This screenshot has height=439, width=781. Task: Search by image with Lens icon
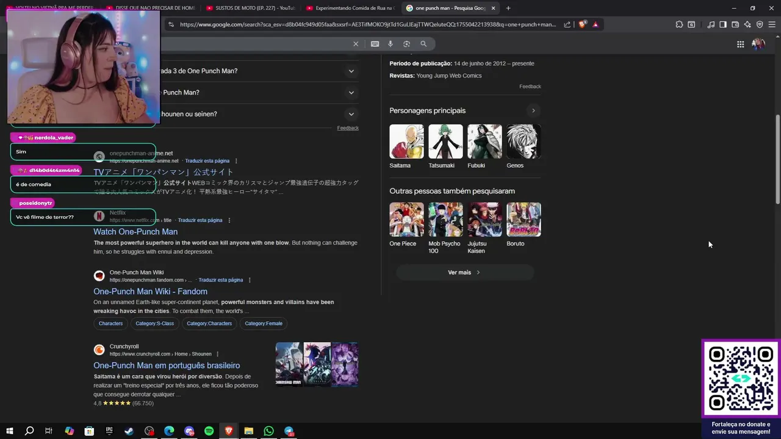[x=406, y=44]
